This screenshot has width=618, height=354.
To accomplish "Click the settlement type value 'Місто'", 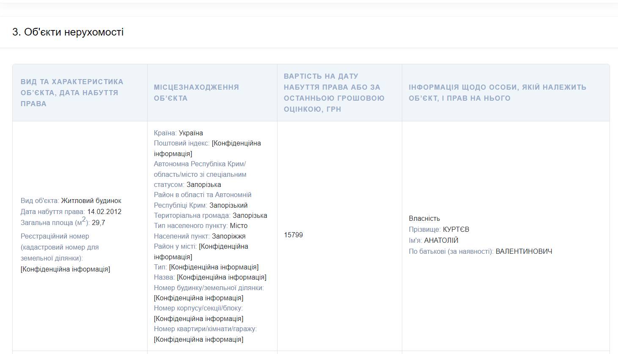I will tap(239, 225).
